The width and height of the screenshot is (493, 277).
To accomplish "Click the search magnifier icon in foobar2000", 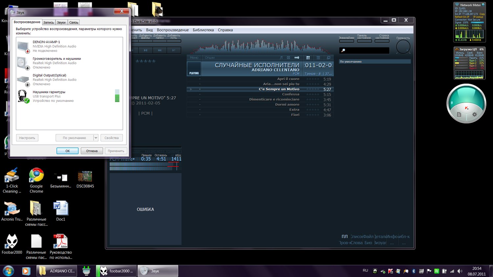I will [x=343, y=51].
